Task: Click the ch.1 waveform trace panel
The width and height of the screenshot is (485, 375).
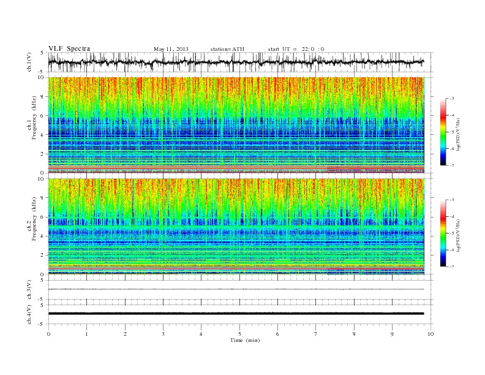Action: click(x=240, y=62)
